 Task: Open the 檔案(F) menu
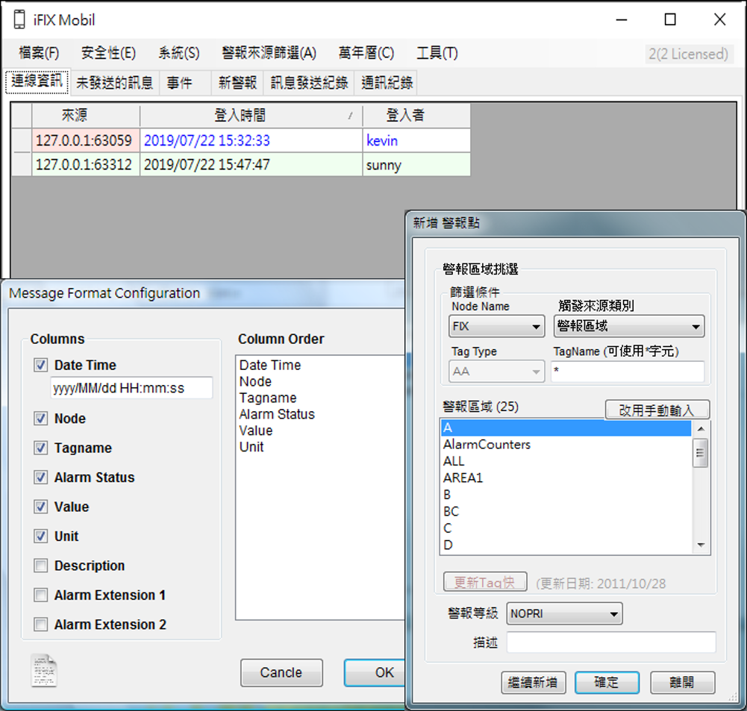[39, 53]
